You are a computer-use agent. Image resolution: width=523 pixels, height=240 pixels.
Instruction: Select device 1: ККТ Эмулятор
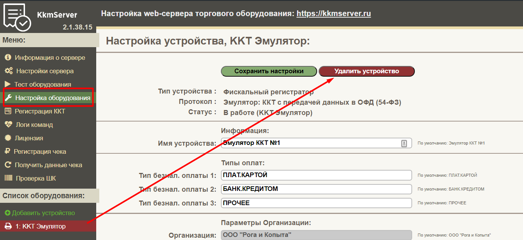pos(48,226)
